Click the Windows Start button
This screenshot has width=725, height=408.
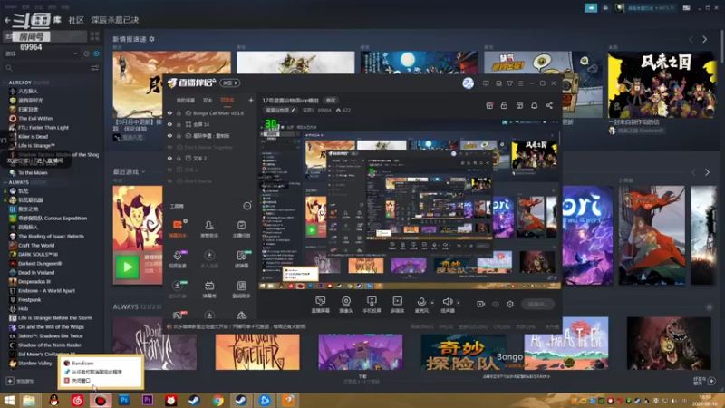coord(9,400)
